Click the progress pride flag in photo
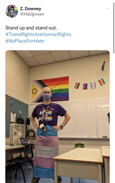 (50, 90)
